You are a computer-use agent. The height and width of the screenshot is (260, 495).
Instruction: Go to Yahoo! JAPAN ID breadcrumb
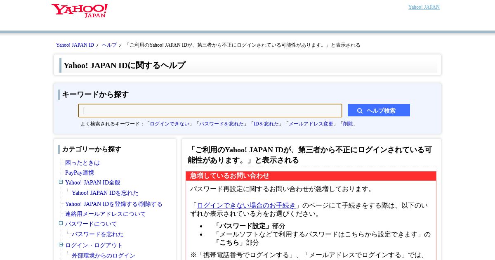[75, 45]
